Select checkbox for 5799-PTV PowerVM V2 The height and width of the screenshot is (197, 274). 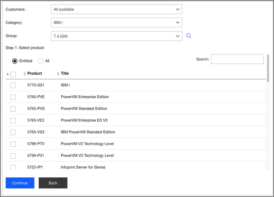coord(13,144)
